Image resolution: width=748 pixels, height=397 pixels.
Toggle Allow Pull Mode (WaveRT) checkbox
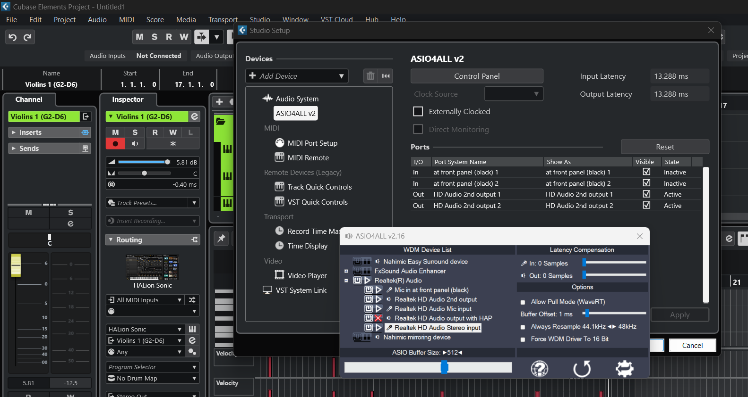click(523, 302)
